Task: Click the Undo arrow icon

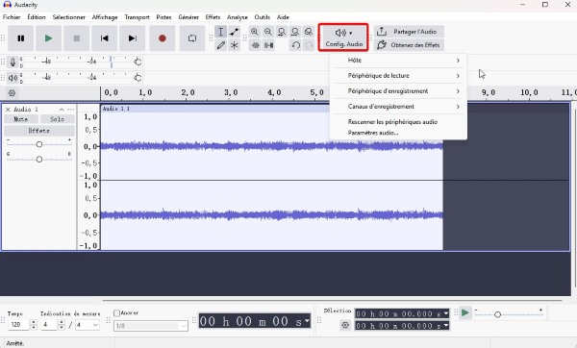Action: [295, 45]
